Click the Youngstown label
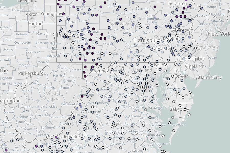This screenshot has height=153, width=230. click(x=53, y=14)
